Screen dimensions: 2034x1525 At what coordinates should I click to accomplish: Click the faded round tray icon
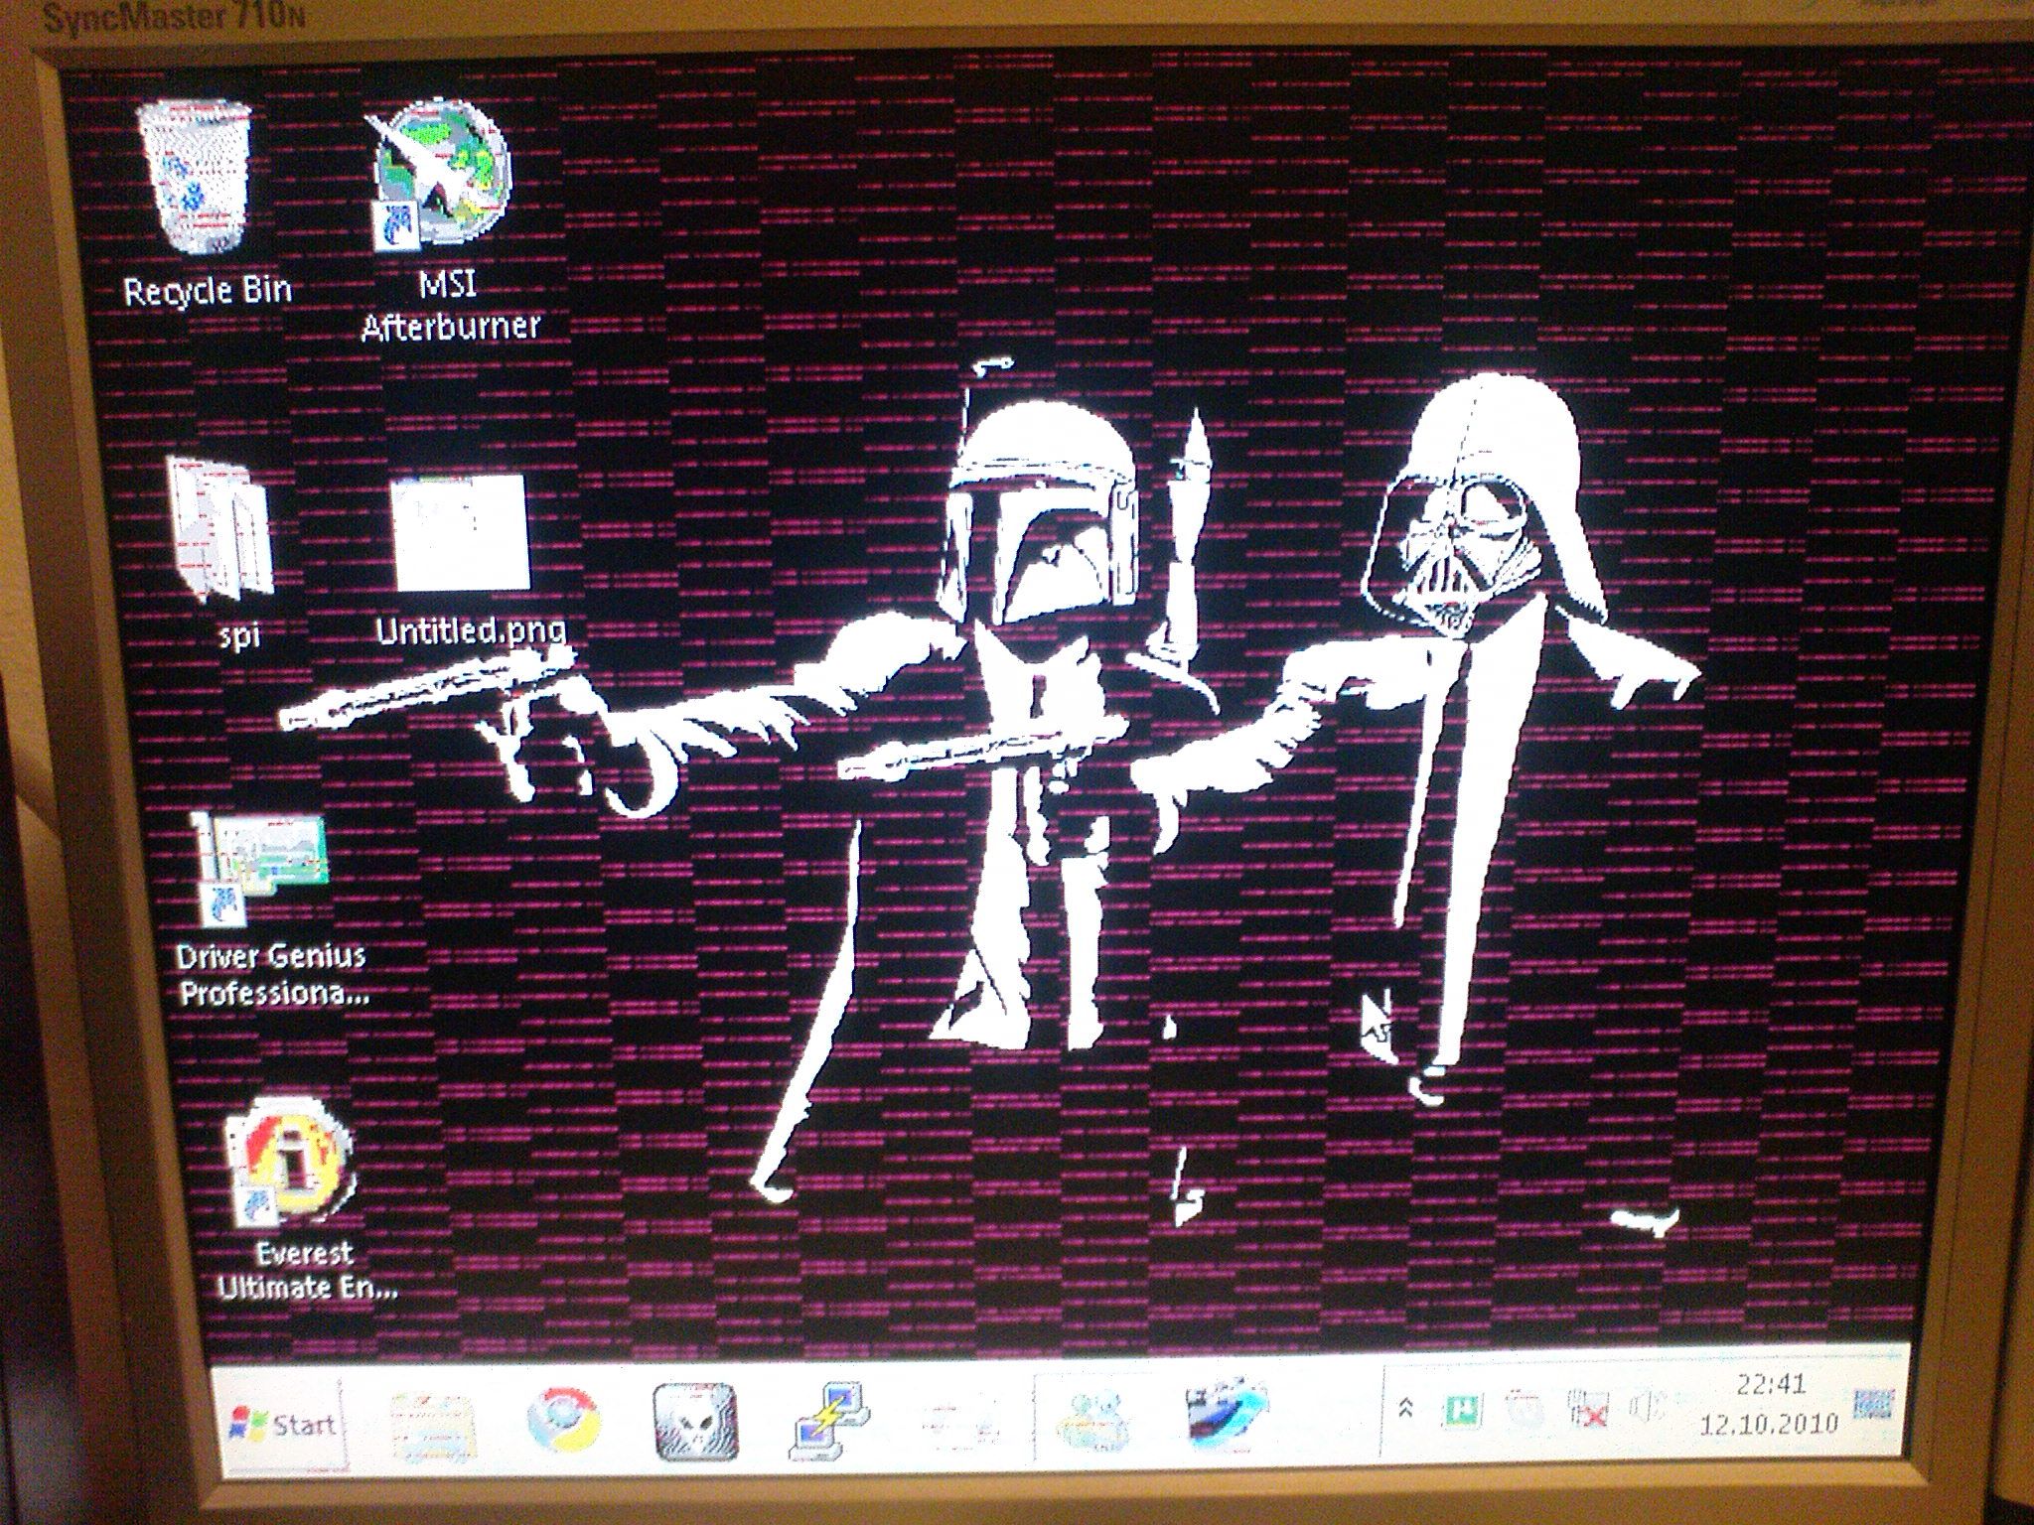1522,1408
